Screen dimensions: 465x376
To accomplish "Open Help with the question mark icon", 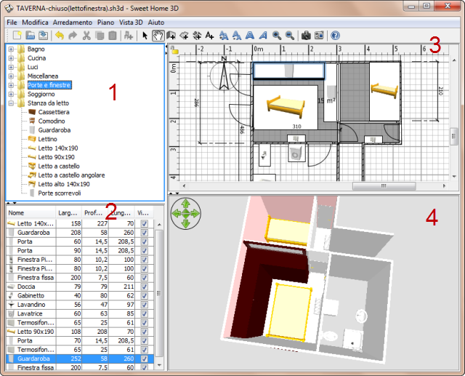I will 335,35.
